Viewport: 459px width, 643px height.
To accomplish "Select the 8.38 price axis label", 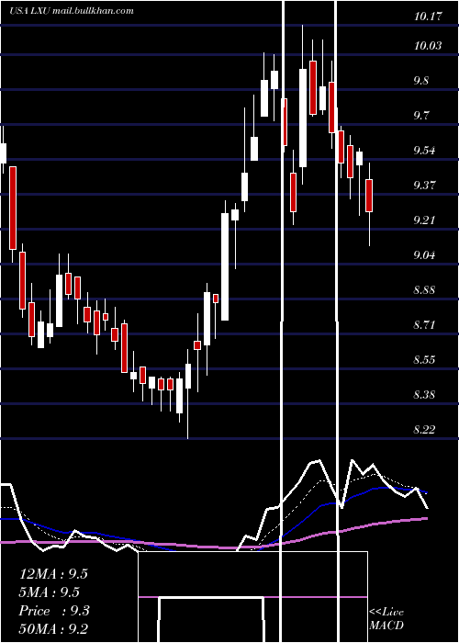I will [424, 395].
